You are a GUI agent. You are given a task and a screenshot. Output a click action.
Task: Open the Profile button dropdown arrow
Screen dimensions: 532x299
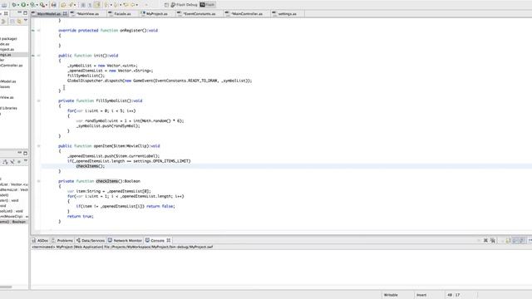point(37,5)
